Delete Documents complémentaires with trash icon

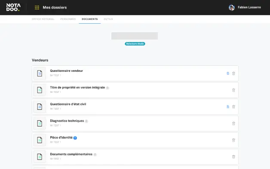coord(233,157)
